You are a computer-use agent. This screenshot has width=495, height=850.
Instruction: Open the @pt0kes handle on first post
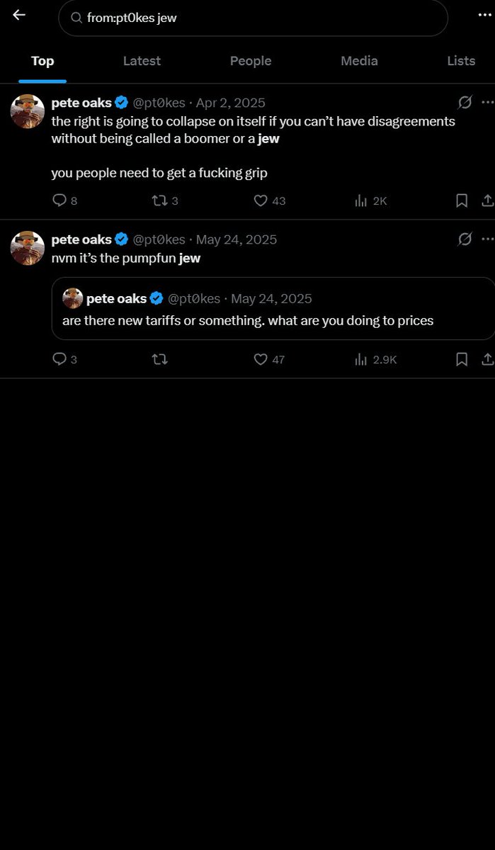[x=159, y=103]
